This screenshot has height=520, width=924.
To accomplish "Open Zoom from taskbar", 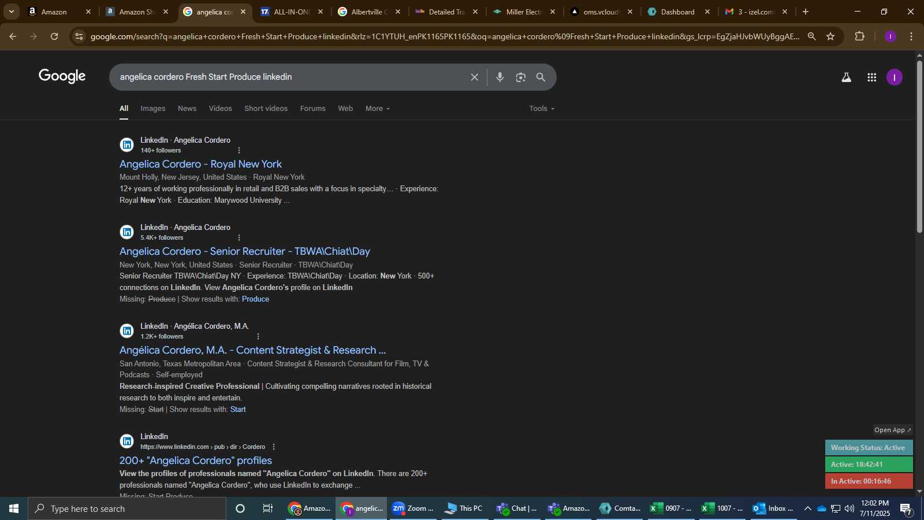I will 413,508.
